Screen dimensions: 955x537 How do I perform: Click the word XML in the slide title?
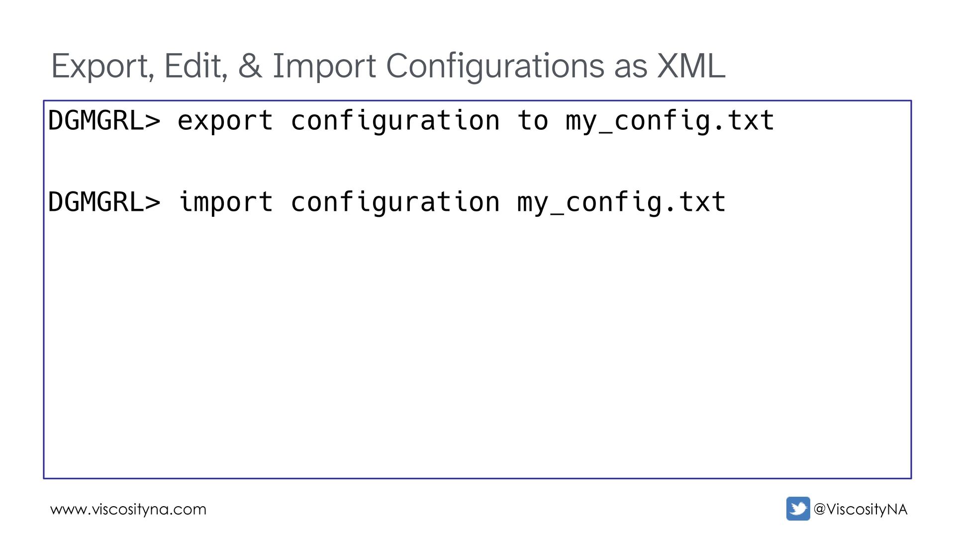(691, 66)
